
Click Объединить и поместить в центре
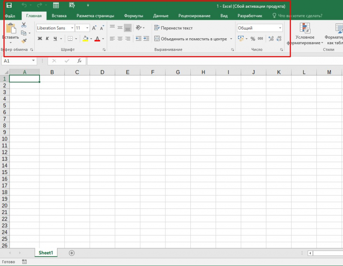(x=190, y=39)
